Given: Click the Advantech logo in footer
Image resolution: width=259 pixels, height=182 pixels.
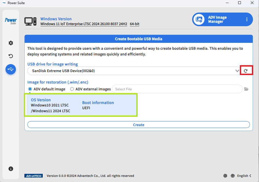Looking at the screenshot, I should pyautogui.click(x=33, y=176).
